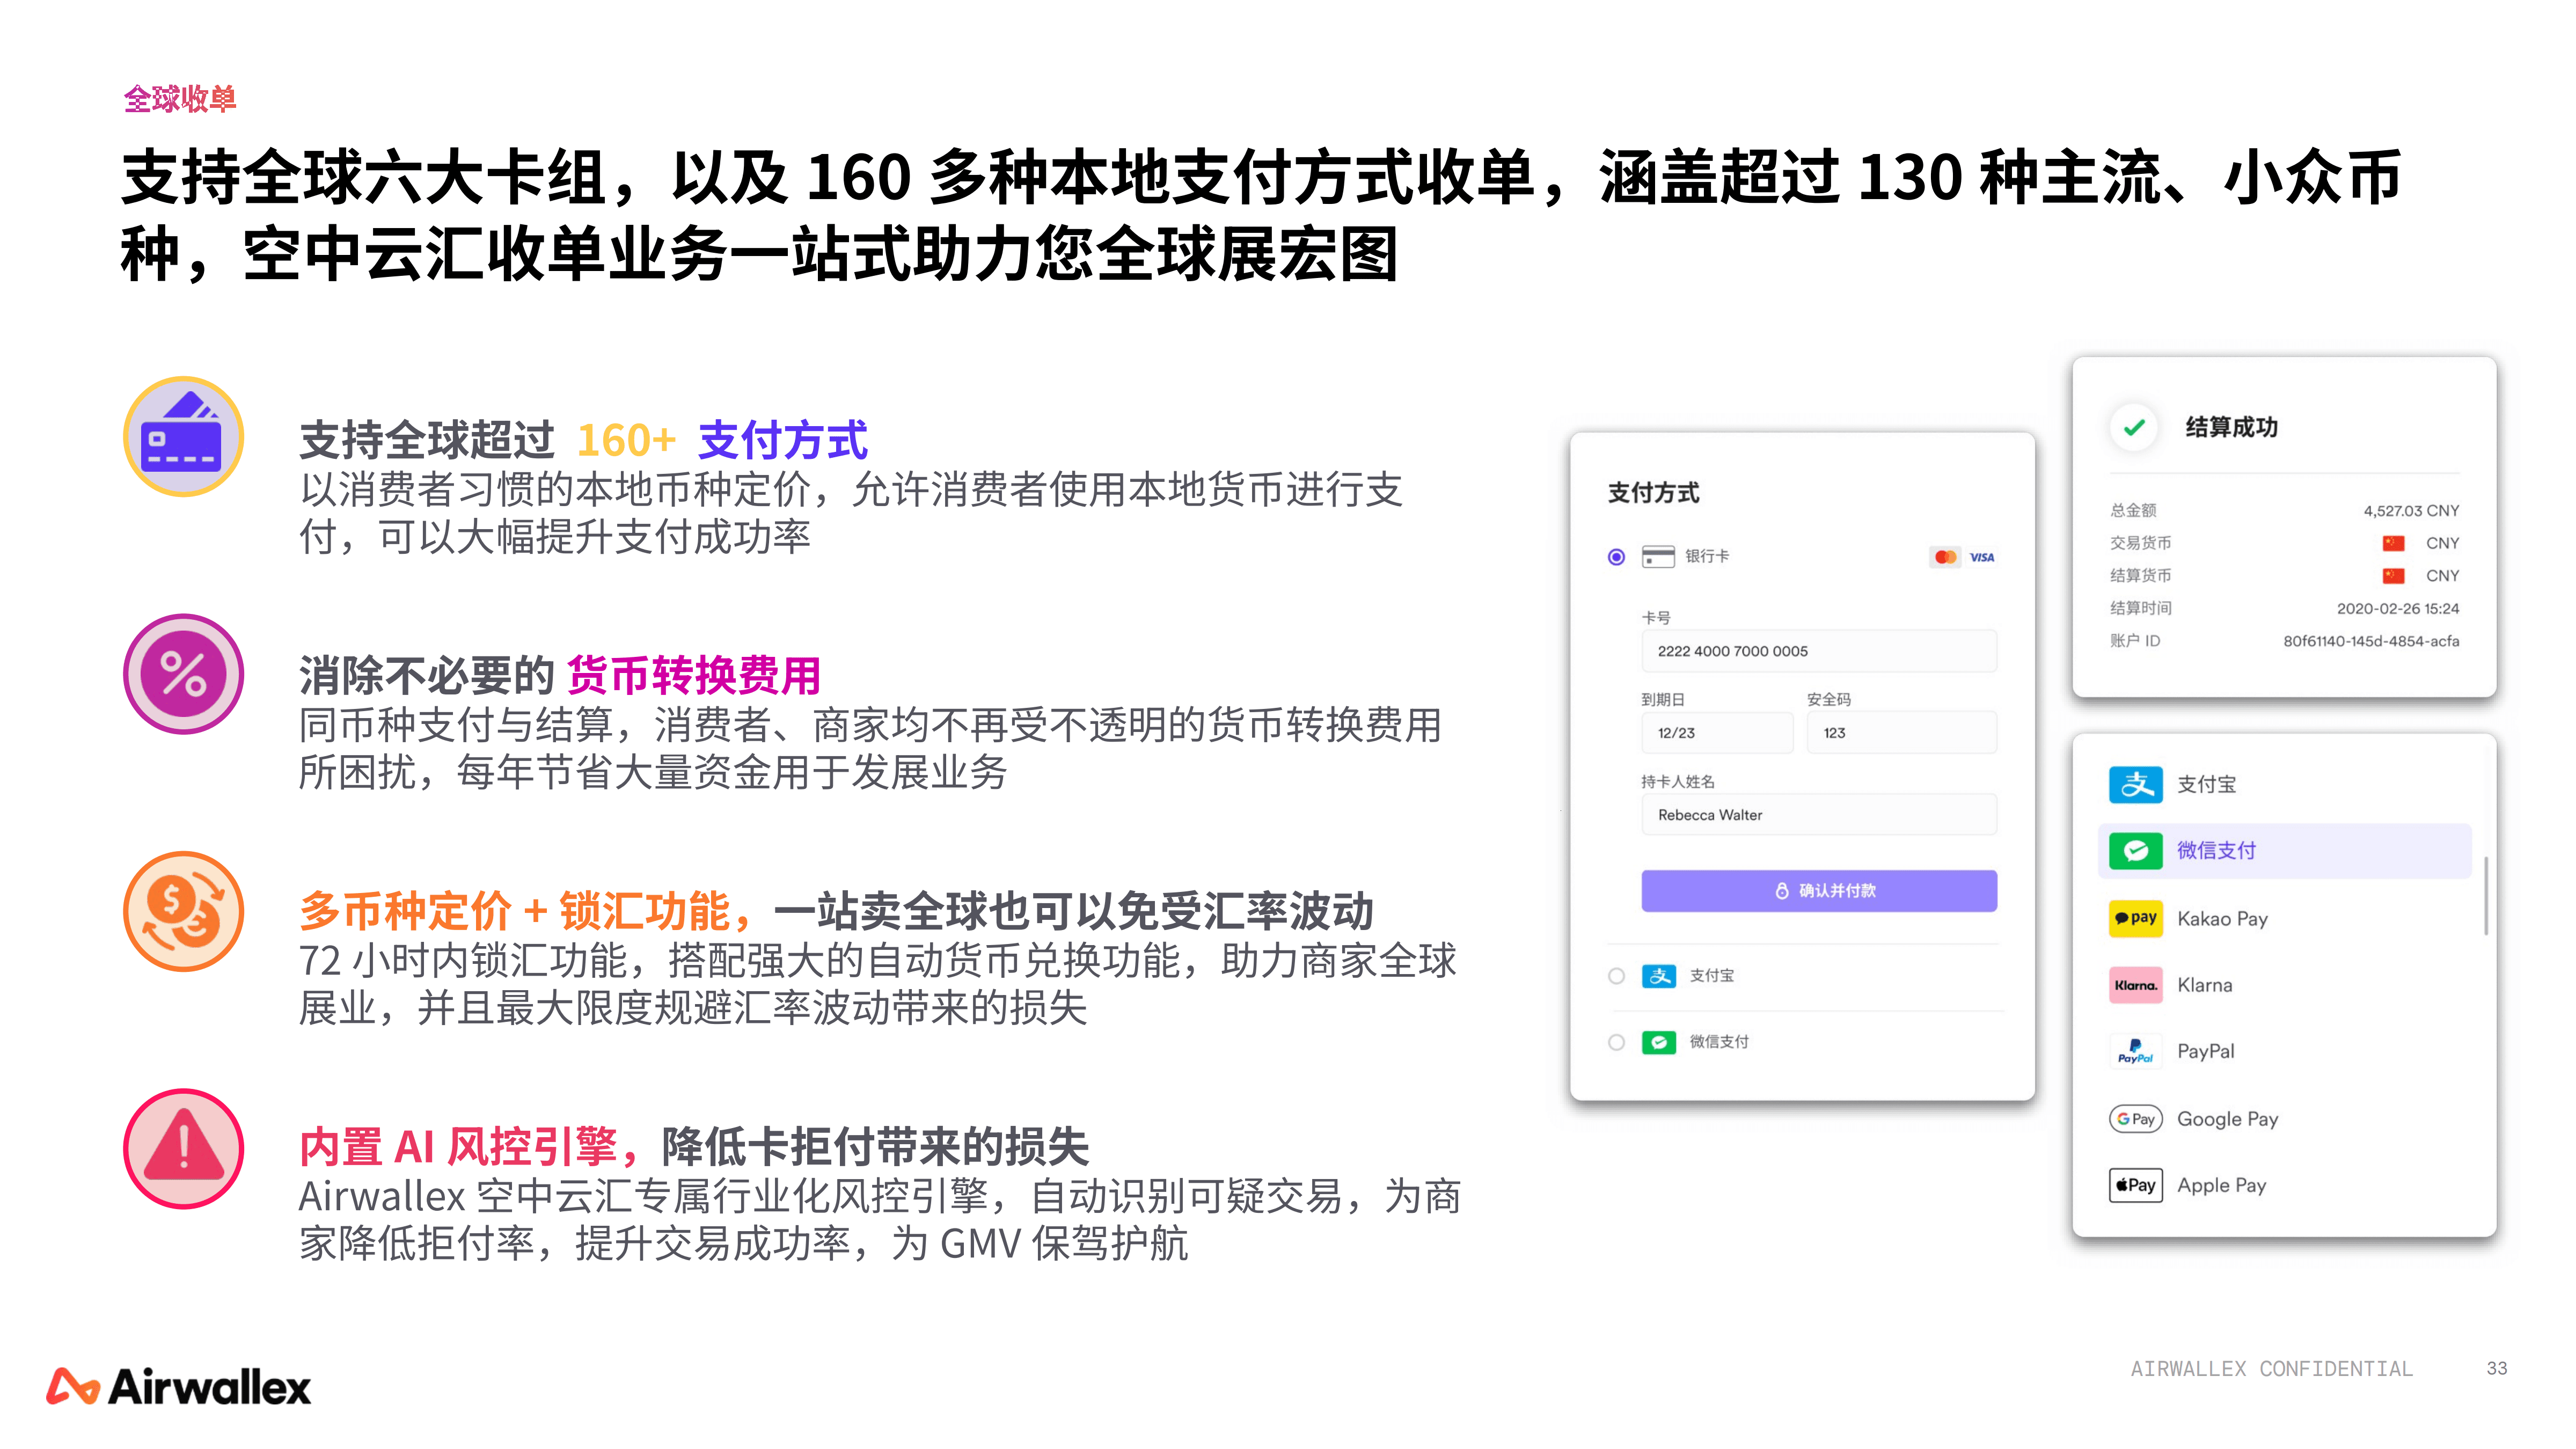Click the Mastercard logo in payment form
Screen dimensions: 2576x1449
coord(1945,557)
